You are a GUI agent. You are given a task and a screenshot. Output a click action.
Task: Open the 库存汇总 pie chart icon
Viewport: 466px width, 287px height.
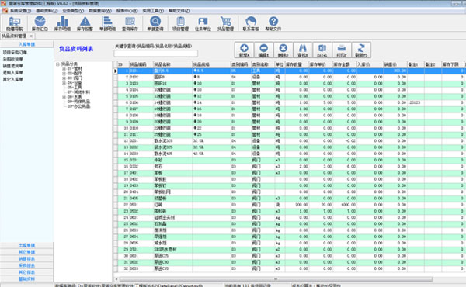tap(40, 24)
